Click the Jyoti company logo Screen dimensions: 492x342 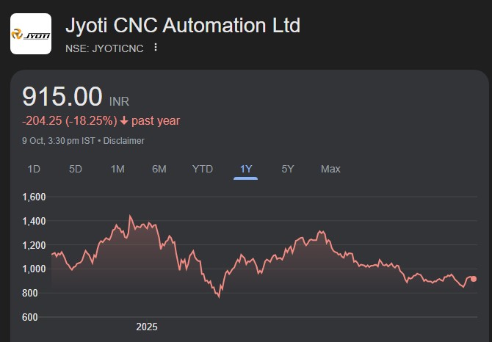click(x=31, y=34)
